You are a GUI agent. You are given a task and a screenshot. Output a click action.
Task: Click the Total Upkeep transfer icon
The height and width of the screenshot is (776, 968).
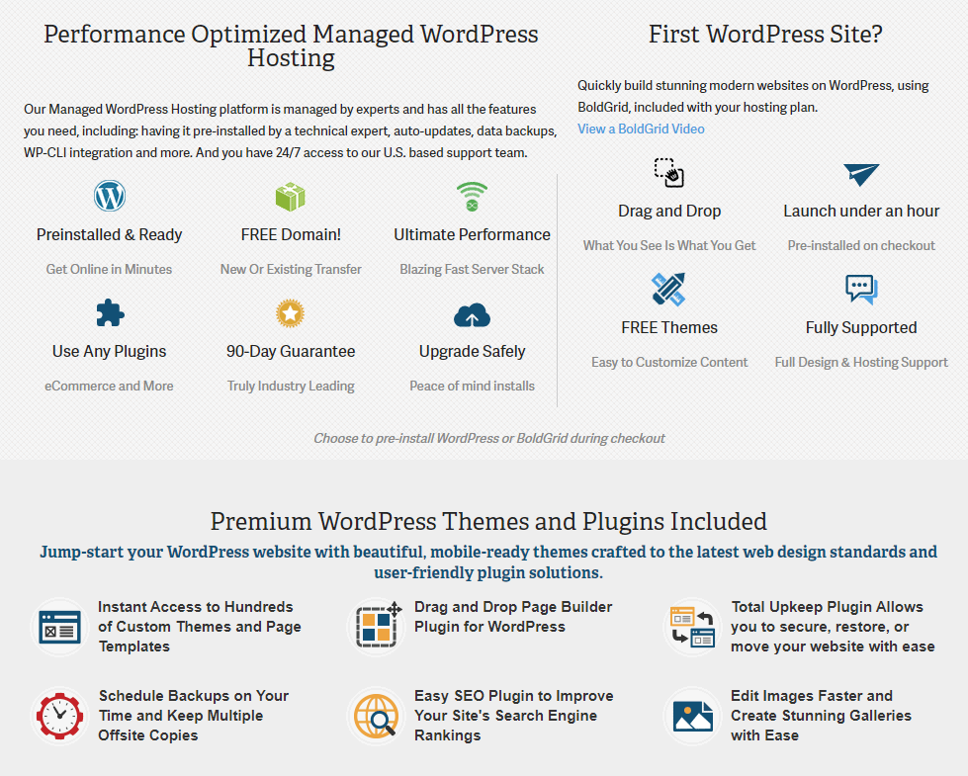[x=692, y=626]
